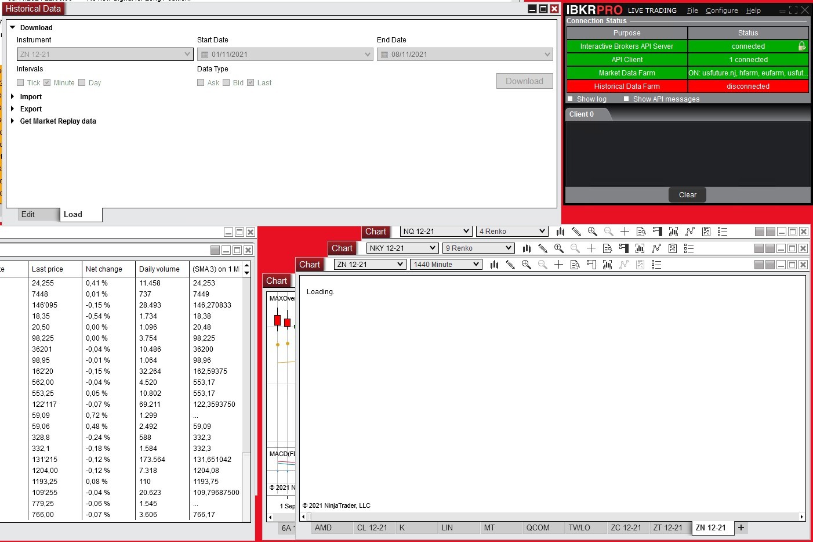The width and height of the screenshot is (813, 542).
Task: Open strategy performance on NKY 12-21 chart
Action: (672, 248)
